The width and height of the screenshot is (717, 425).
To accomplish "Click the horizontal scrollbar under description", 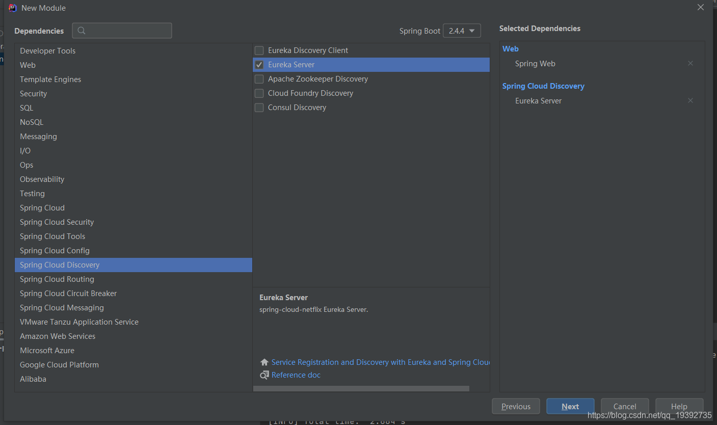I will [361, 389].
